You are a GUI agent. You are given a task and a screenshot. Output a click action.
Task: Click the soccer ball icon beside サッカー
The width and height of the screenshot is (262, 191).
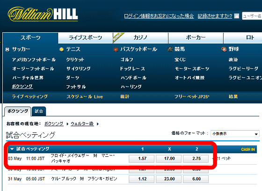pyautogui.click(x=7, y=50)
